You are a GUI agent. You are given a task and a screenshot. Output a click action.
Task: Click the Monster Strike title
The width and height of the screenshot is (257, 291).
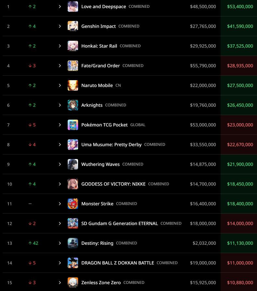[97, 204]
